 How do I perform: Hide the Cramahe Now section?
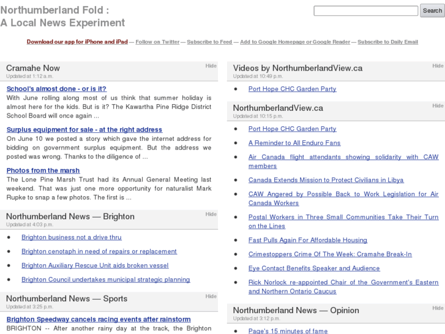click(x=211, y=66)
